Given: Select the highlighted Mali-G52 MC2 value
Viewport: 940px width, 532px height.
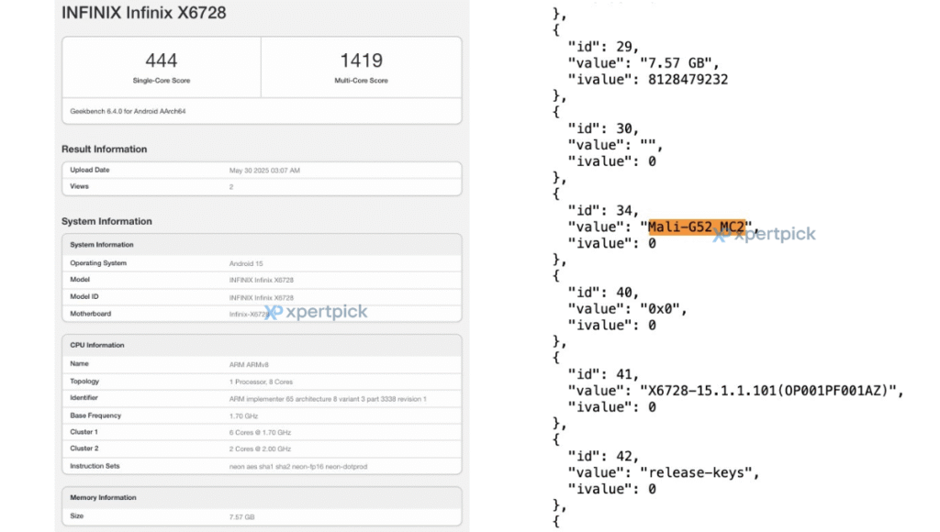Looking at the screenshot, I should (x=699, y=227).
